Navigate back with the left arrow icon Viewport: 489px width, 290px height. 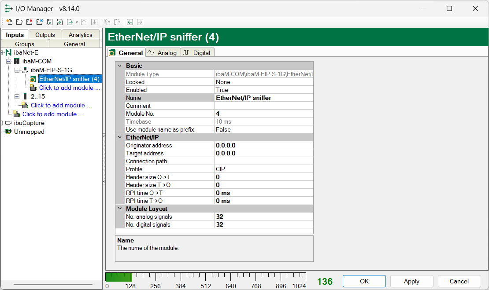(x=130, y=22)
